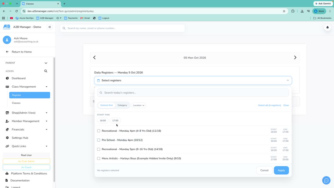Click the Cancel button

point(264,170)
